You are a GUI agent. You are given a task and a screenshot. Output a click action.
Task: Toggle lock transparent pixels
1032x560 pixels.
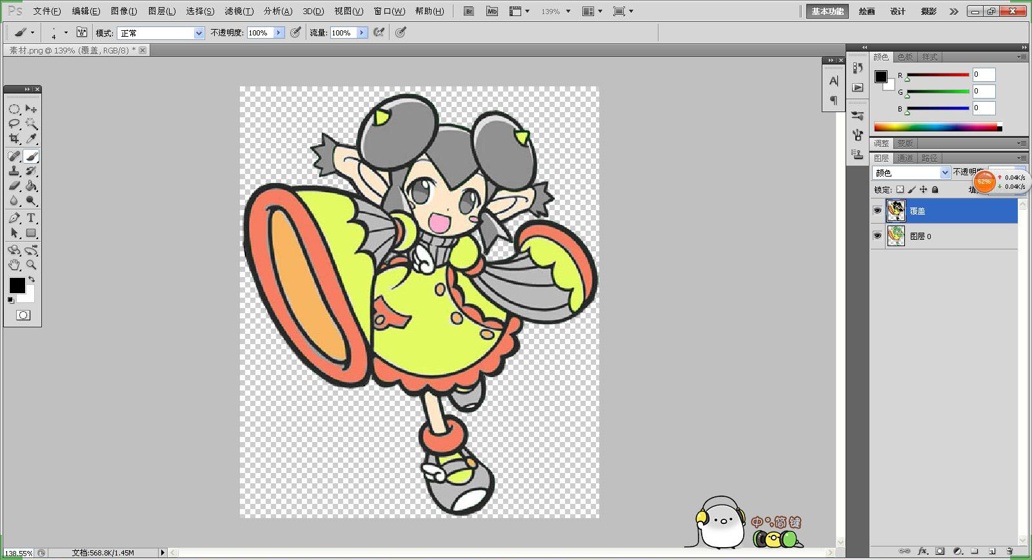click(x=900, y=189)
